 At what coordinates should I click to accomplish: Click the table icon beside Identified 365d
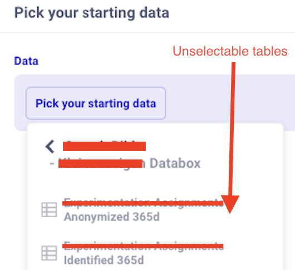click(49, 253)
